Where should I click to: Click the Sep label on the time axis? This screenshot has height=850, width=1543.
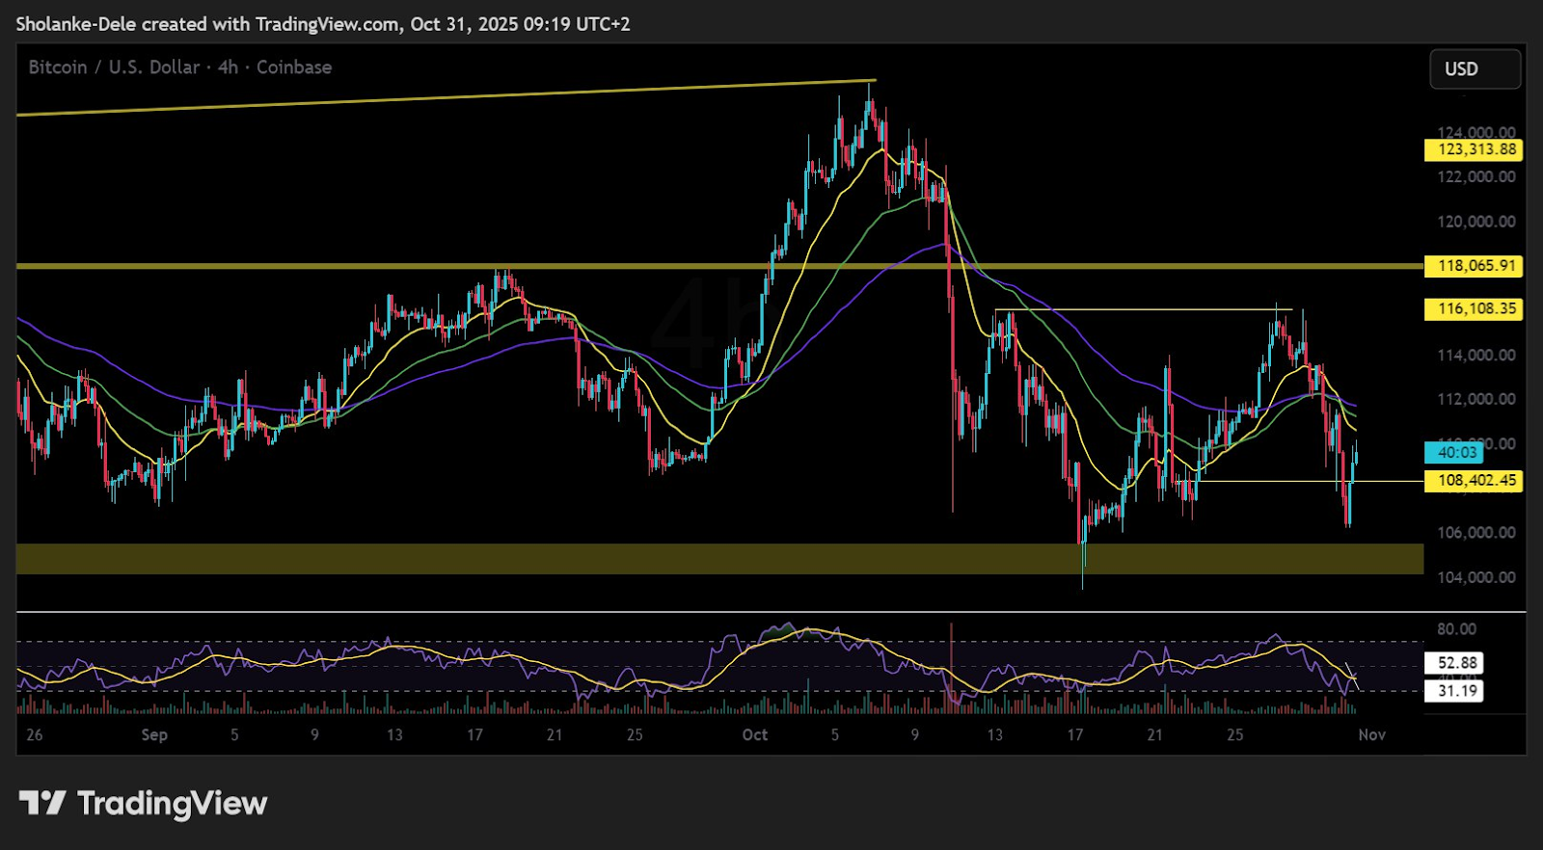(x=154, y=735)
